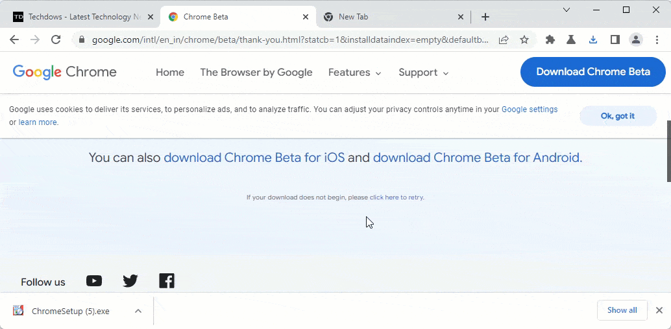
Task: Click the Download Chrome Beta button
Action: pos(592,72)
